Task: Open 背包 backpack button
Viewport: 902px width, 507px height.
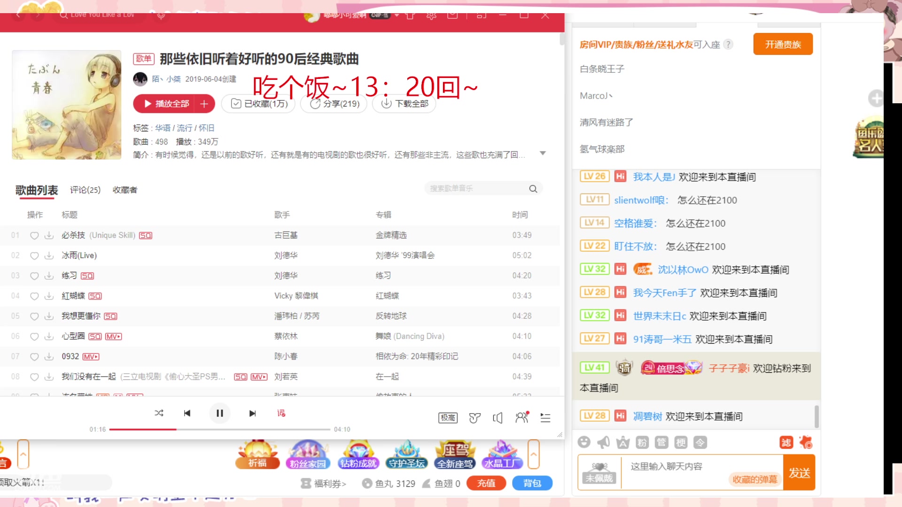Action: click(532, 483)
